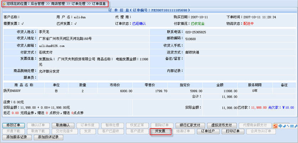Click the breadcrumb location arrow icon
Viewport: 298px width, 143px height.
tap(4, 3)
